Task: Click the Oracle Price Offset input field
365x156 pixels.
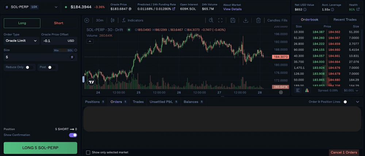Action: pos(59,41)
